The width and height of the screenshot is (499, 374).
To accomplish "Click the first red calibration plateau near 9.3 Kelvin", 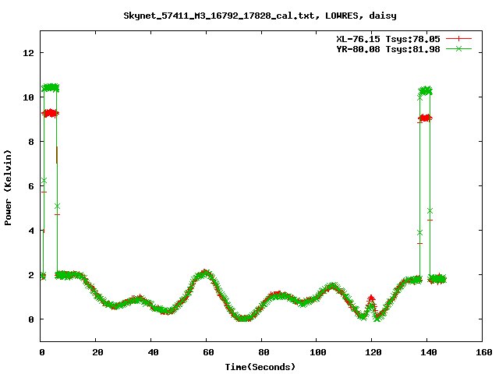I will pyautogui.click(x=51, y=113).
